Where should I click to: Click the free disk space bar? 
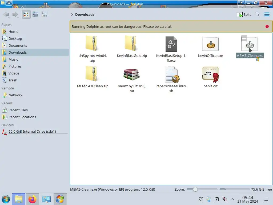tap(235, 189)
